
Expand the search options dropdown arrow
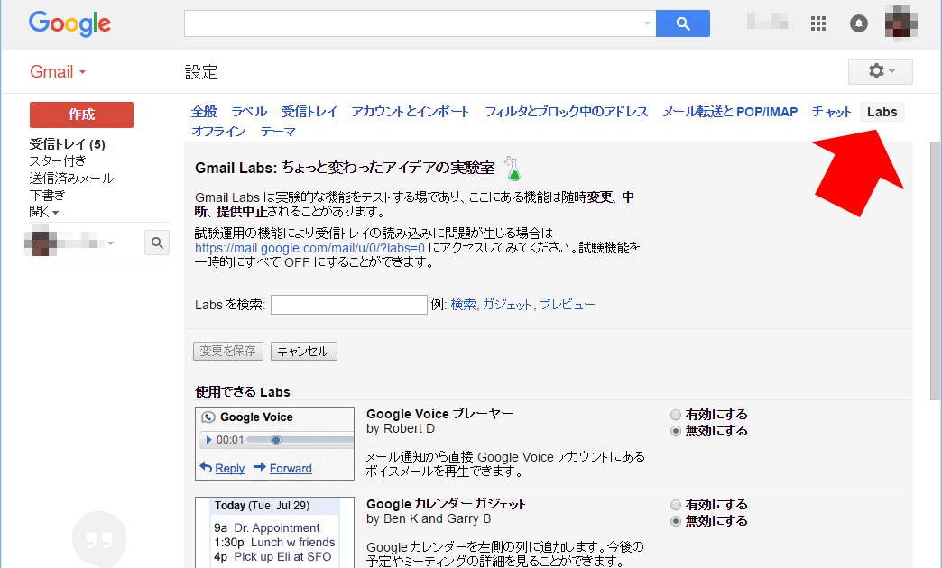click(647, 23)
